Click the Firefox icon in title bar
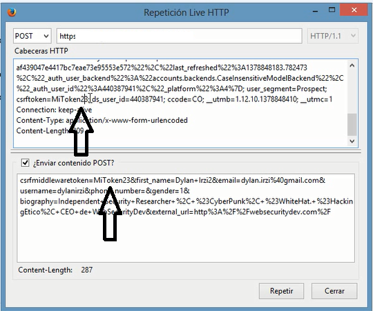This screenshot has height=311, width=373. coord(12,12)
